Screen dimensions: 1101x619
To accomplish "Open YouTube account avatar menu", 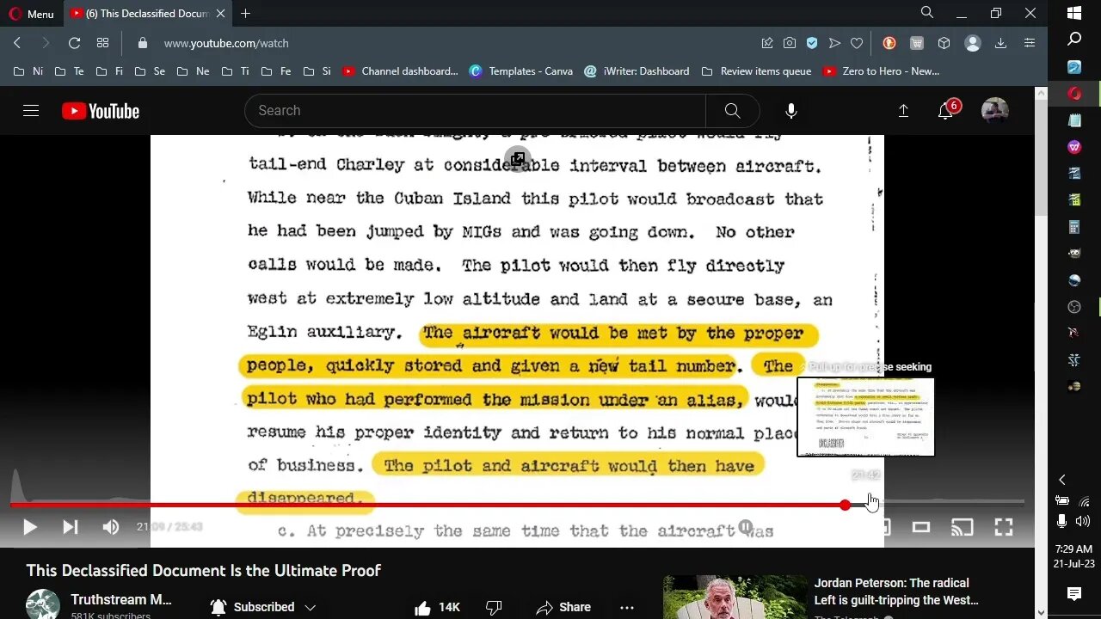I will [x=995, y=110].
